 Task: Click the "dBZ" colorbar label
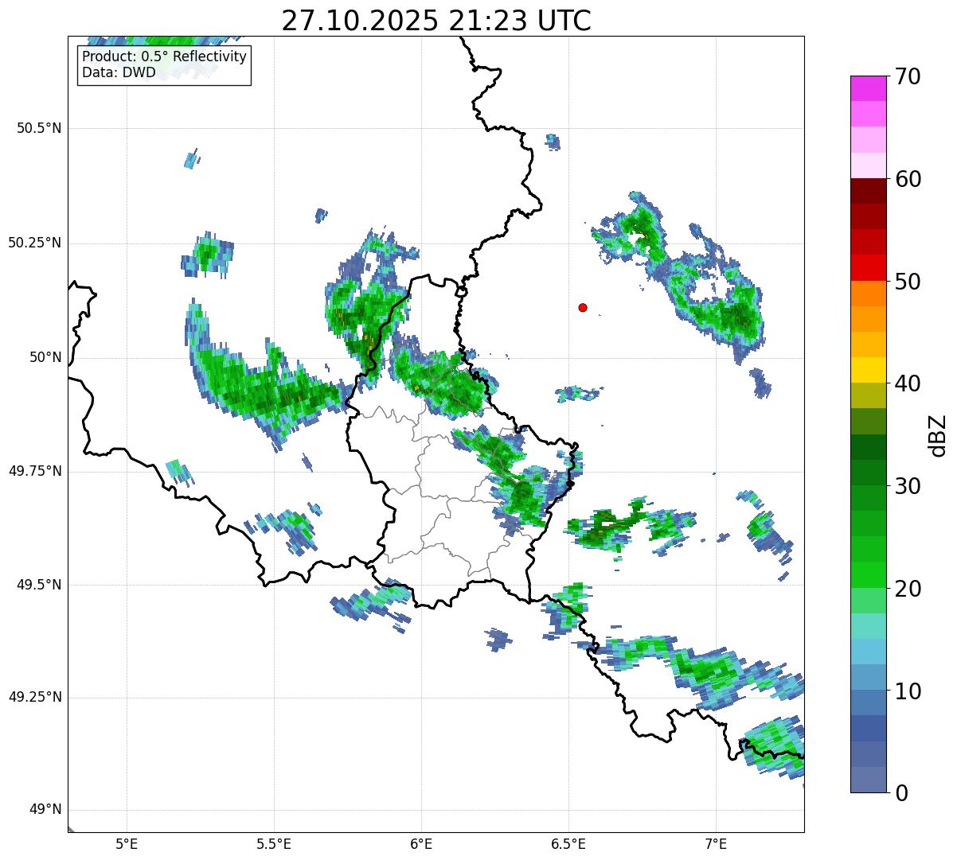(938, 434)
